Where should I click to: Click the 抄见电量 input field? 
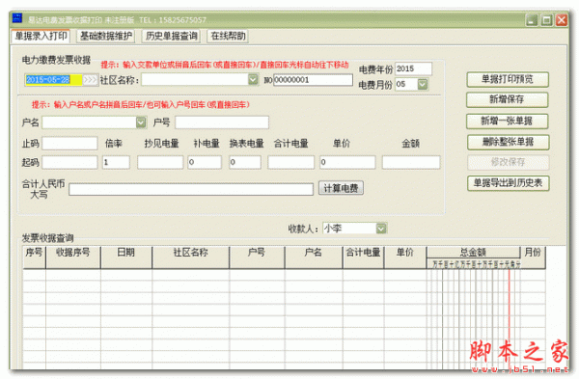tap(160, 162)
